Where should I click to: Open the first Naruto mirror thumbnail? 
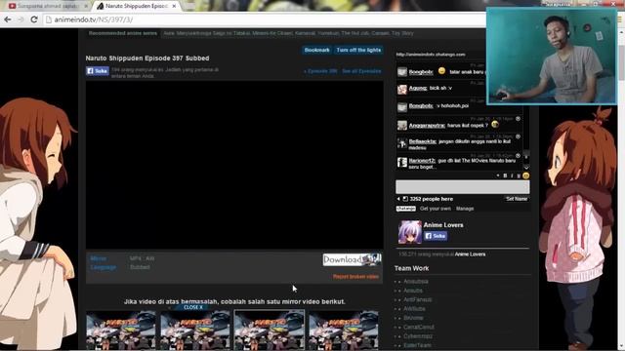(121, 331)
